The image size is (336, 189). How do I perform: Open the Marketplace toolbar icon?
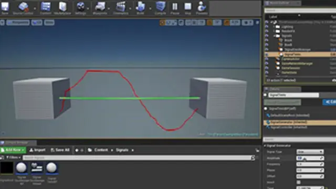(x=62, y=7)
